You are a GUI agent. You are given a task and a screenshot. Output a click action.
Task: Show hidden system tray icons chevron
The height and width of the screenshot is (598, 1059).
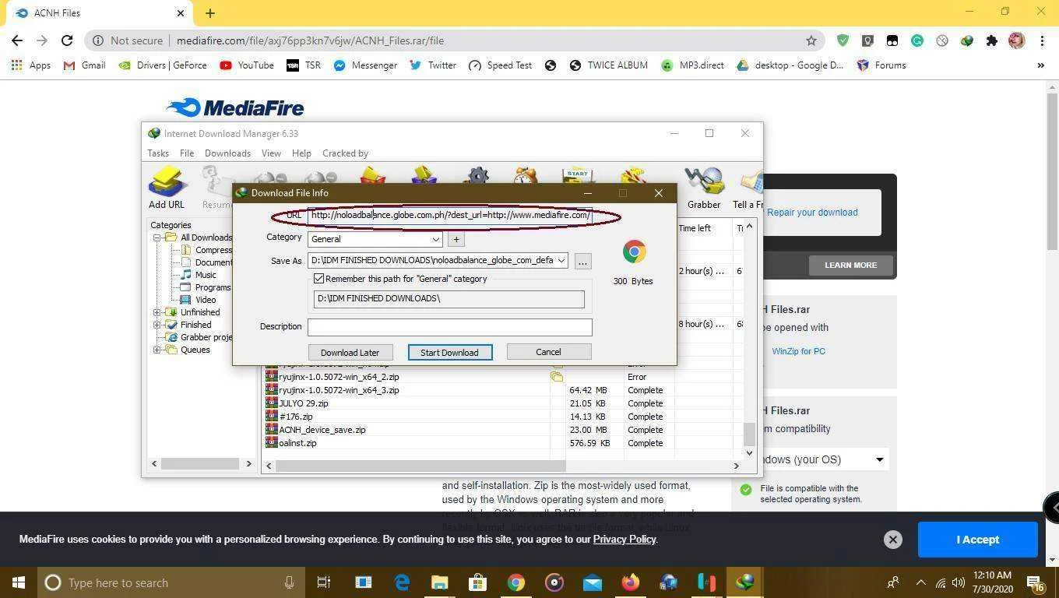(x=920, y=582)
